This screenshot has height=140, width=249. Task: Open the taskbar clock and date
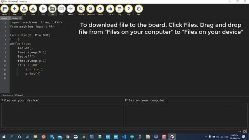click(x=235, y=136)
